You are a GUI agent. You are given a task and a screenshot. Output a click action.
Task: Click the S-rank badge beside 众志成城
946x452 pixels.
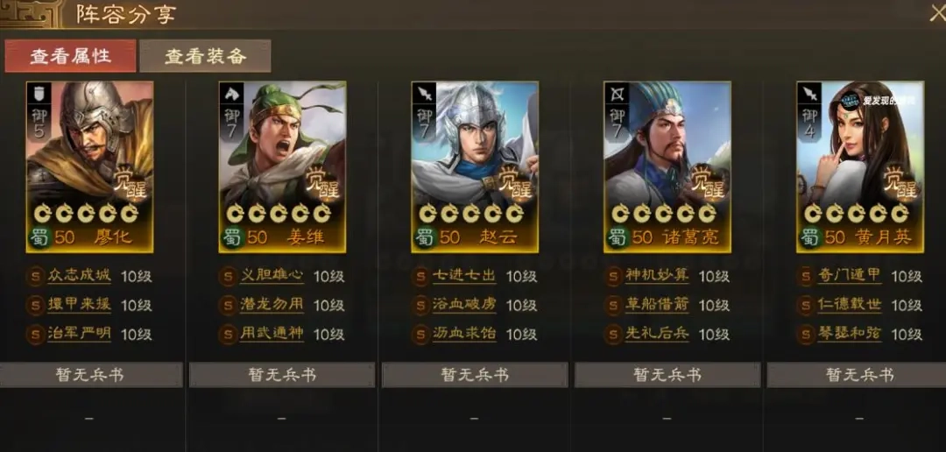(x=36, y=277)
